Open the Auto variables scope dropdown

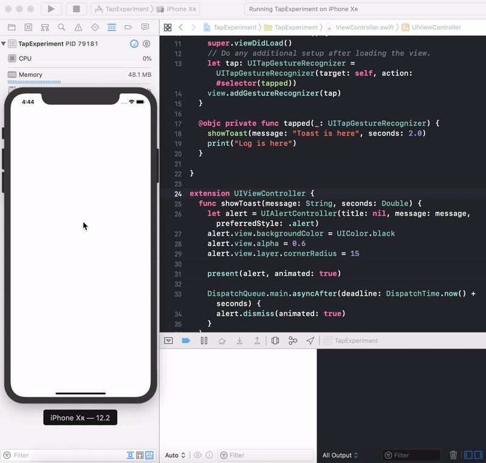click(175, 455)
